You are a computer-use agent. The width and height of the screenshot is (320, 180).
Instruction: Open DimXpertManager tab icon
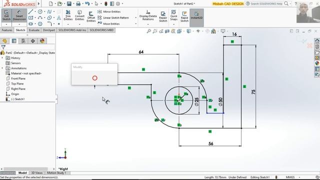pyautogui.click(x=33, y=41)
